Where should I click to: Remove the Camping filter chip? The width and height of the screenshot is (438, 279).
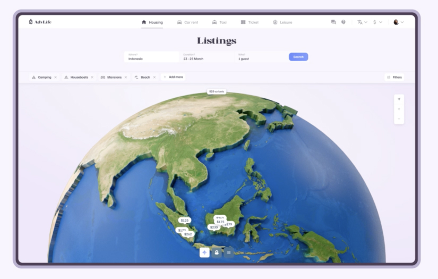pyautogui.click(x=56, y=78)
